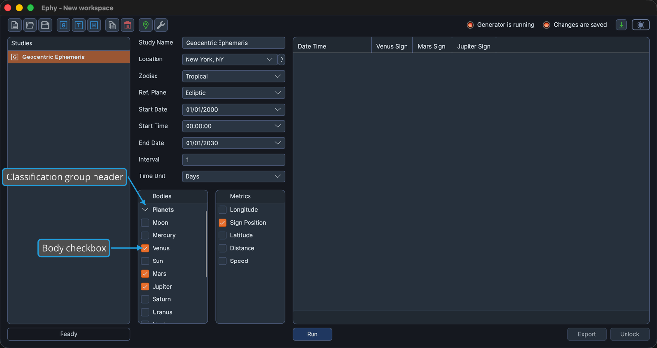This screenshot has width=657, height=348.
Task: Duplicate the study with the copy icon
Action: pos(112,25)
